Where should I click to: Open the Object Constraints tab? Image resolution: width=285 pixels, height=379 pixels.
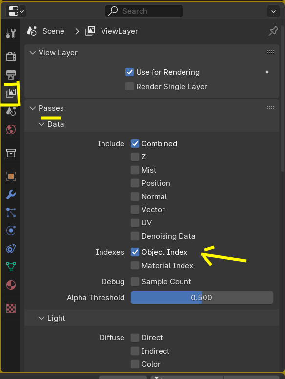(x=11, y=249)
